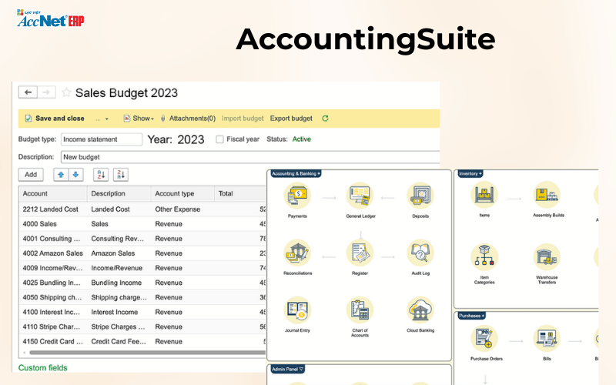Open the Show dropdown menu
Image resolution: width=616 pixels, height=385 pixels.
click(x=139, y=119)
